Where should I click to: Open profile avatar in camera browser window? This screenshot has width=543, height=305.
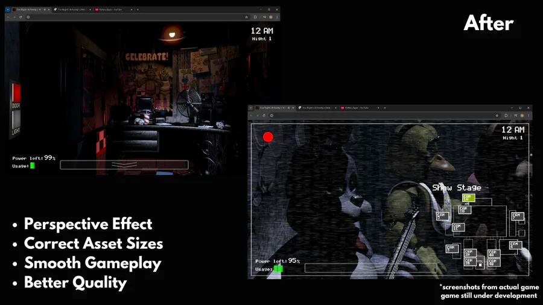(522, 116)
